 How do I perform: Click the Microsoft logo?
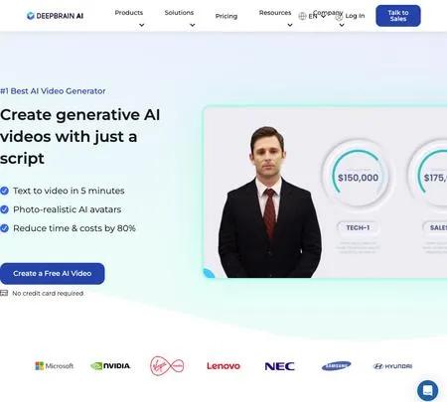coord(55,366)
